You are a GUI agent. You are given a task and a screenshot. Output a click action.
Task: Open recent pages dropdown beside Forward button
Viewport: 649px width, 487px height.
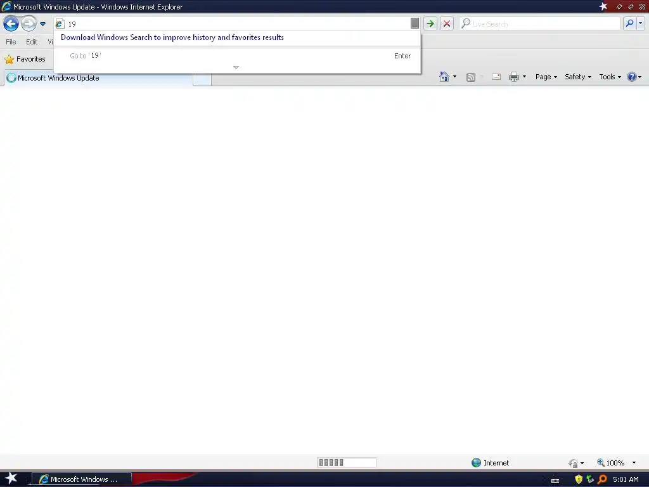point(42,24)
